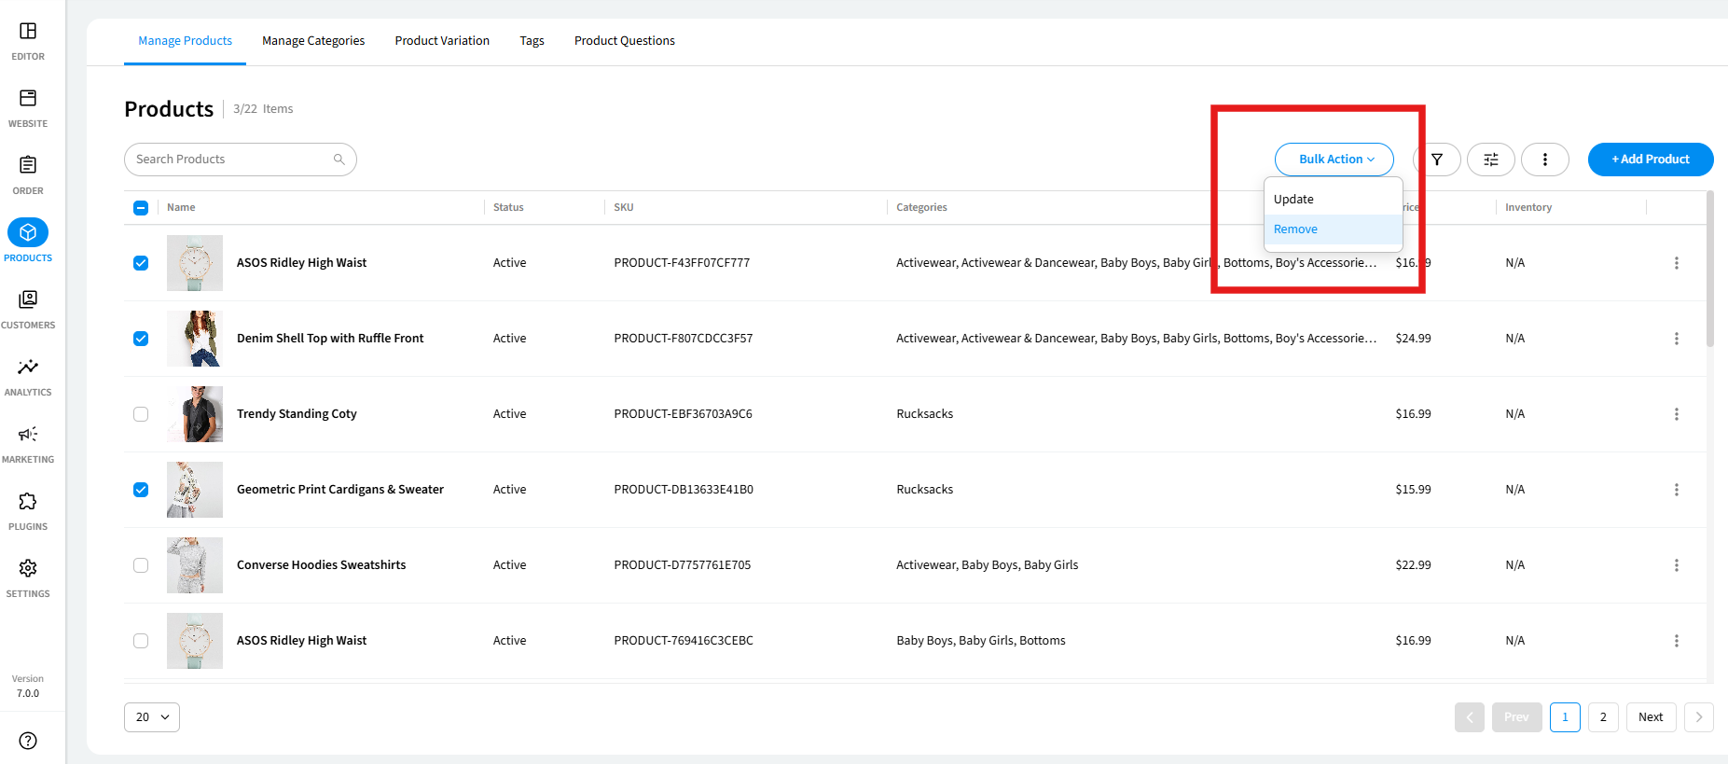Check the Converse Hoodies Sweatshirts row
This screenshot has height=764, width=1728.
click(x=141, y=565)
